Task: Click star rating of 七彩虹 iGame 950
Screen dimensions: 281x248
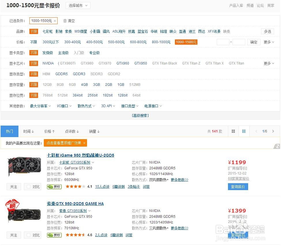Action: (x=75, y=187)
